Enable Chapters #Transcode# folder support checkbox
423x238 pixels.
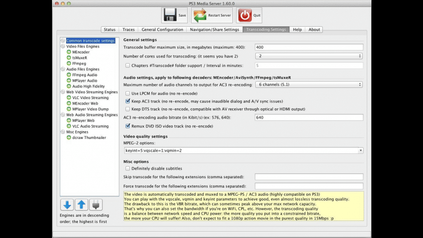click(x=127, y=66)
